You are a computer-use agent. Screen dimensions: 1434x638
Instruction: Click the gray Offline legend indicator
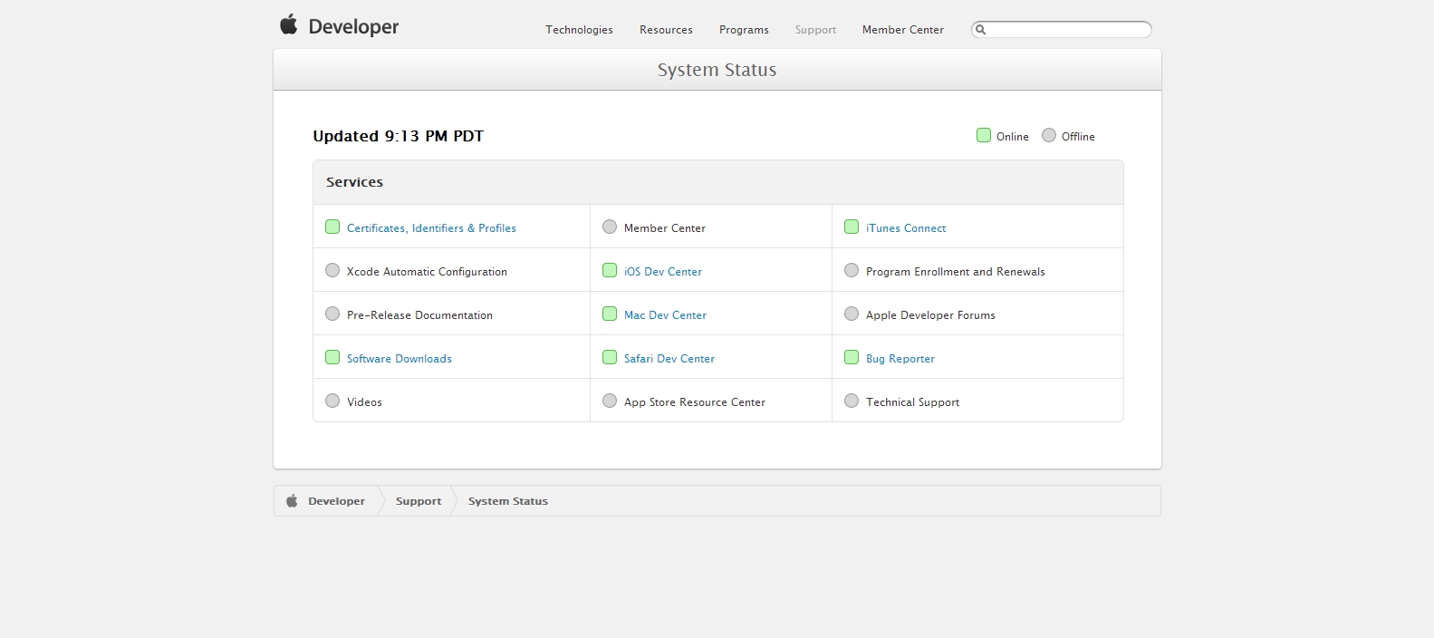(x=1049, y=136)
